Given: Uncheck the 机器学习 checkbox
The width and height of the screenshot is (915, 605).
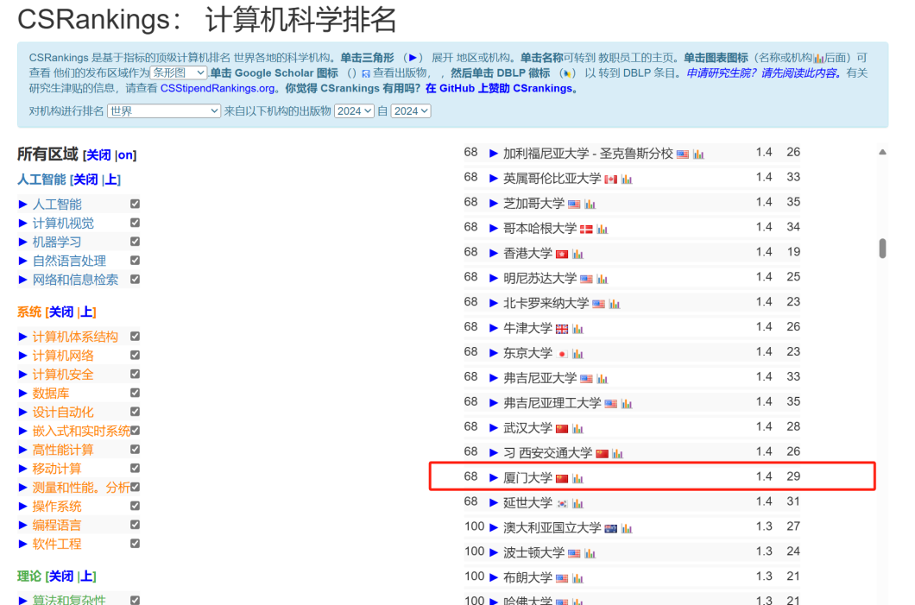Looking at the screenshot, I should pyautogui.click(x=135, y=242).
